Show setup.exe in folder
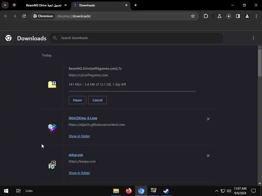 [79, 173]
